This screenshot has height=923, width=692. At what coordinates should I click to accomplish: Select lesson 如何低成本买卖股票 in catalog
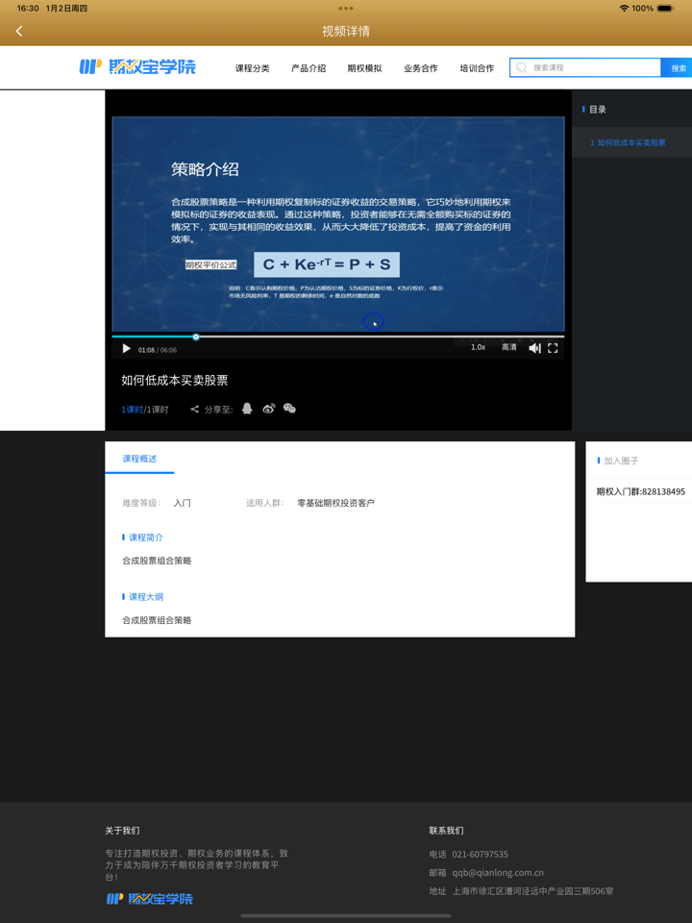[x=629, y=142]
